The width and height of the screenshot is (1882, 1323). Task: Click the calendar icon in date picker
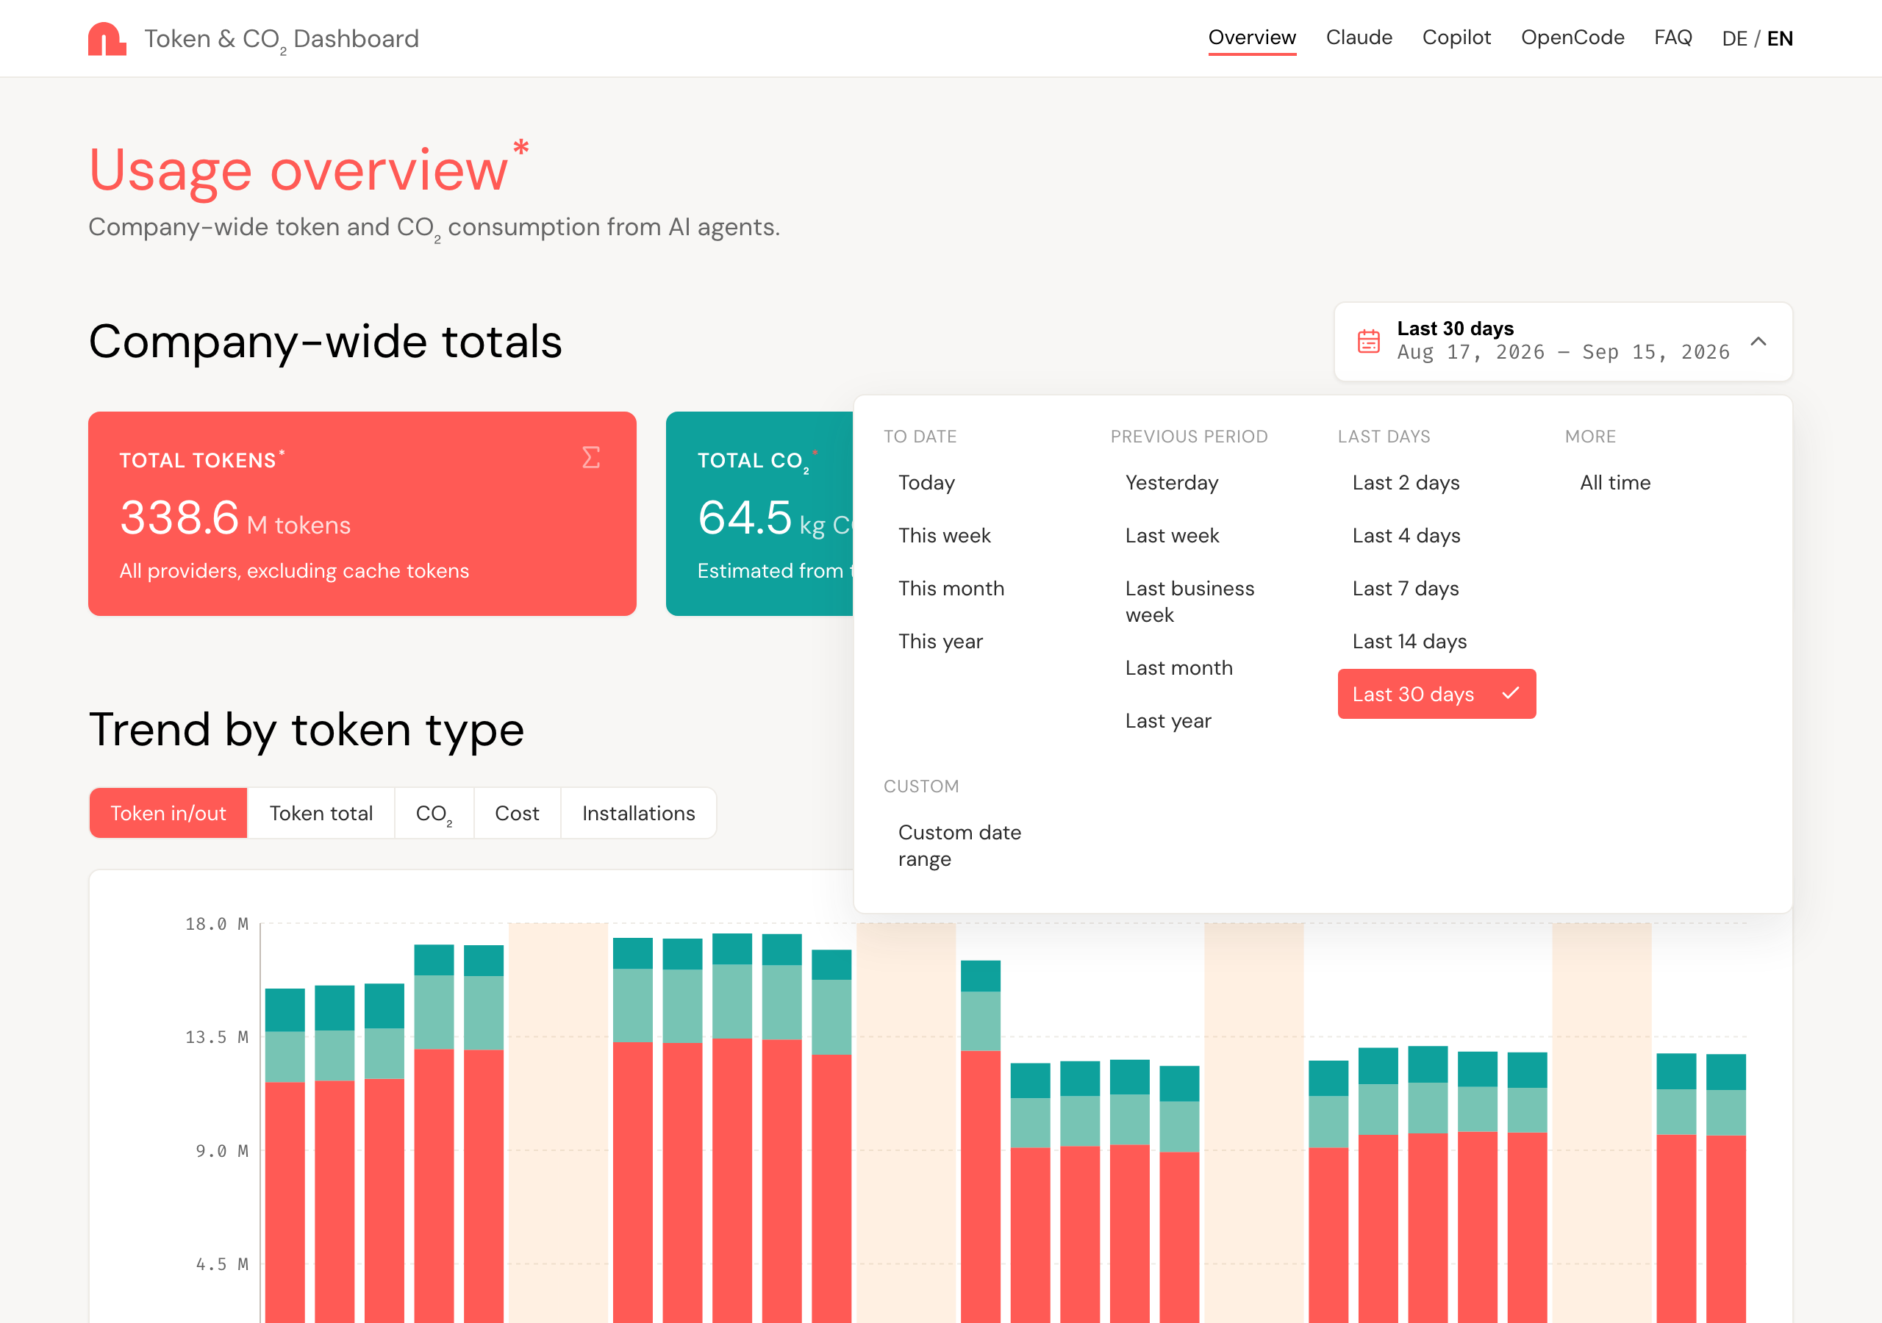(x=1368, y=341)
